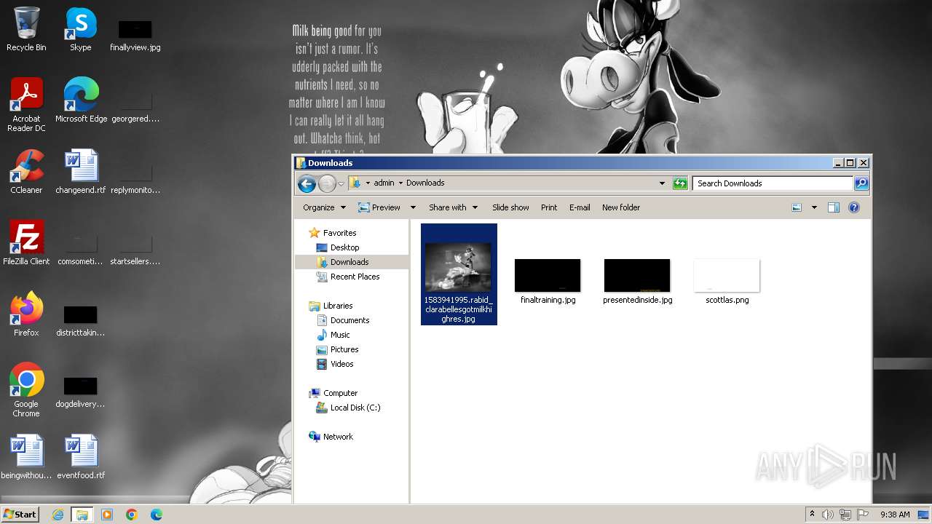The height and width of the screenshot is (524, 932).
Task: Open the volume icon in system tray
Action: coord(828,515)
